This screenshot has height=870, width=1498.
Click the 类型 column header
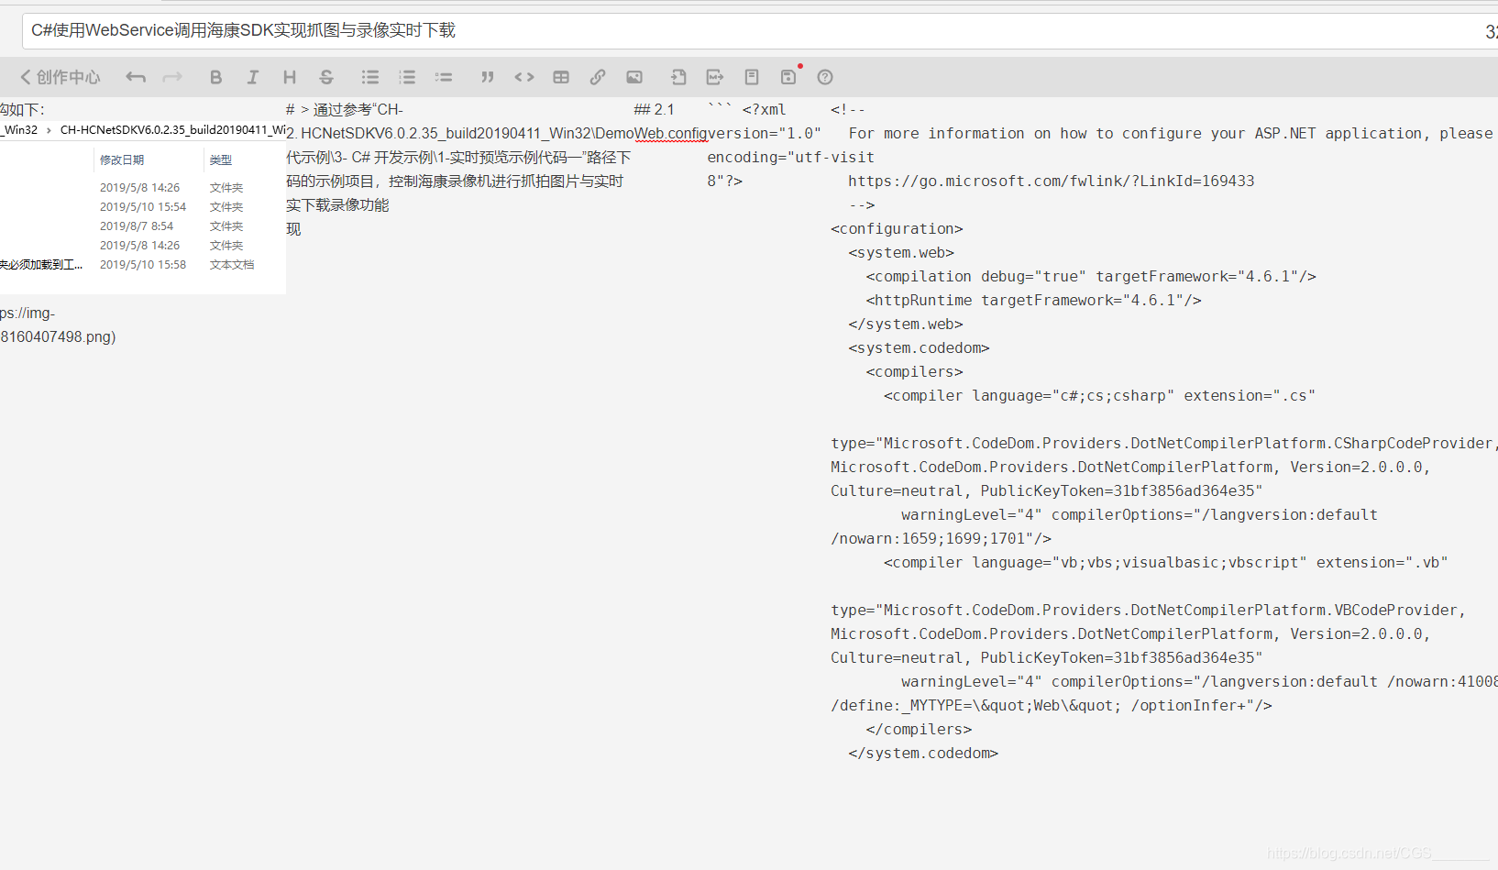point(220,160)
